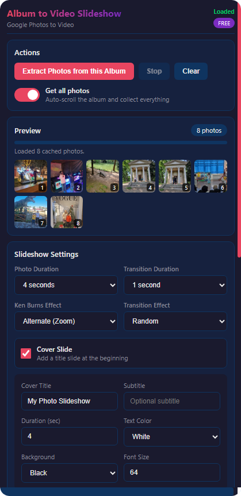Click the 8 photos count badge
This screenshot has width=241, height=496.
click(209, 130)
